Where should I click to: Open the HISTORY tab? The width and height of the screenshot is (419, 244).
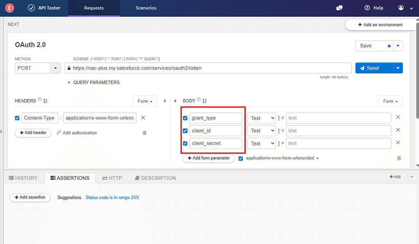click(23, 178)
